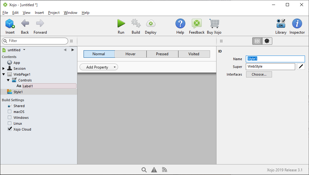Navigate back with the navigator left triangle
309x175 pixels.
65,50
